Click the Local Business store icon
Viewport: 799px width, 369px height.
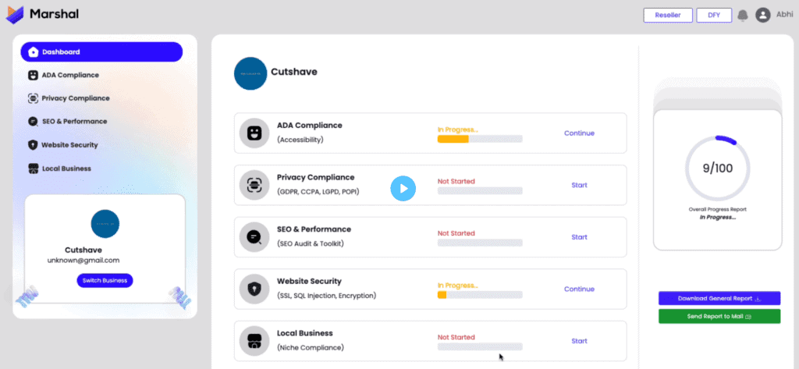point(254,341)
